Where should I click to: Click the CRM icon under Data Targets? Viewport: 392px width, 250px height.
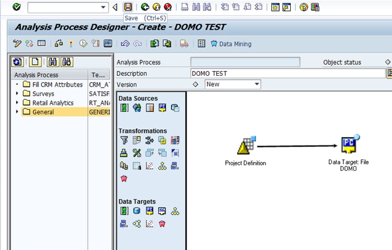tap(162, 211)
